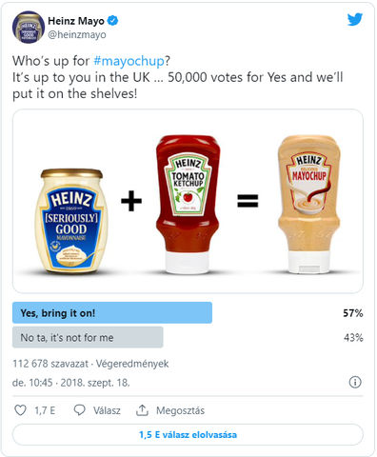Click the tweet timestamp 'de. 10:45 · 2018. szept. 18.'
The height and width of the screenshot is (457, 377).
coord(71,383)
